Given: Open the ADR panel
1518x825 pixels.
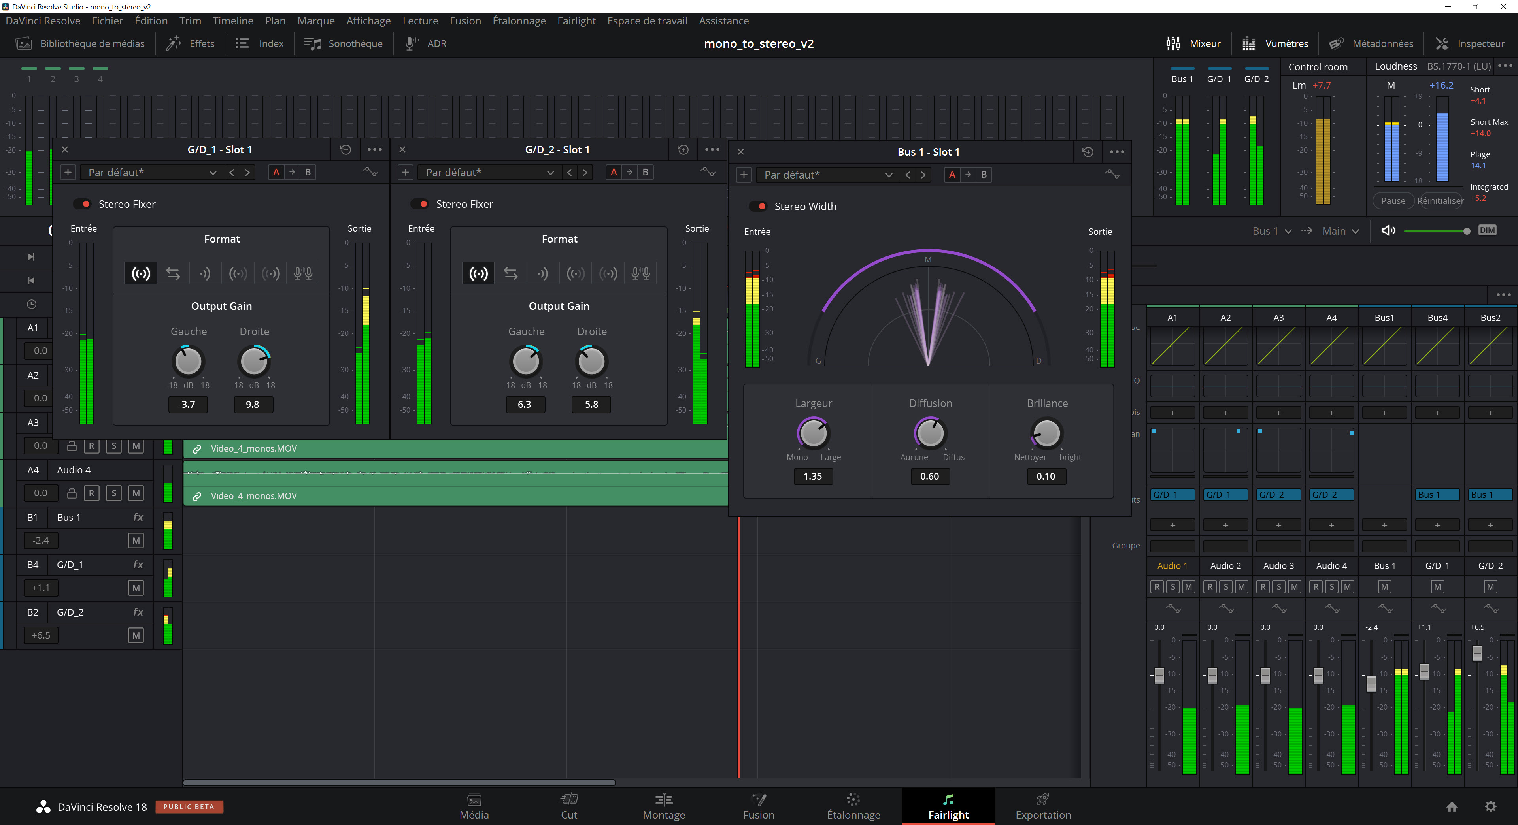Looking at the screenshot, I should [425, 43].
